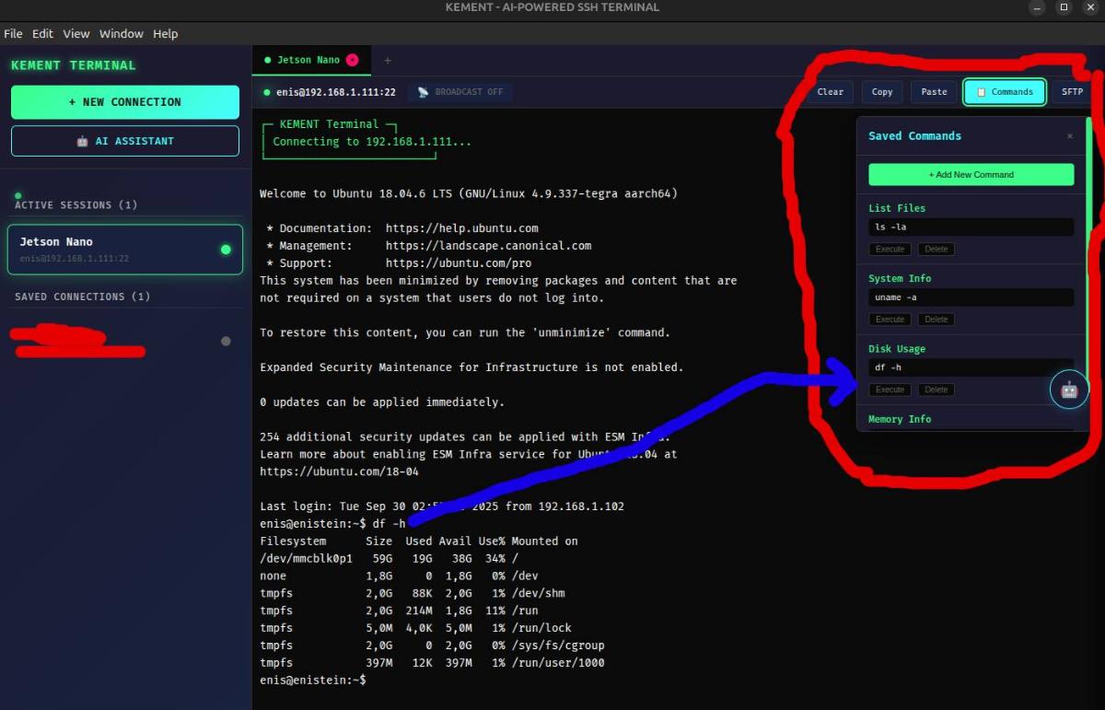Execute the List Files command
Viewport: 1105px width, 710px height.
pyautogui.click(x=890, y=250)
